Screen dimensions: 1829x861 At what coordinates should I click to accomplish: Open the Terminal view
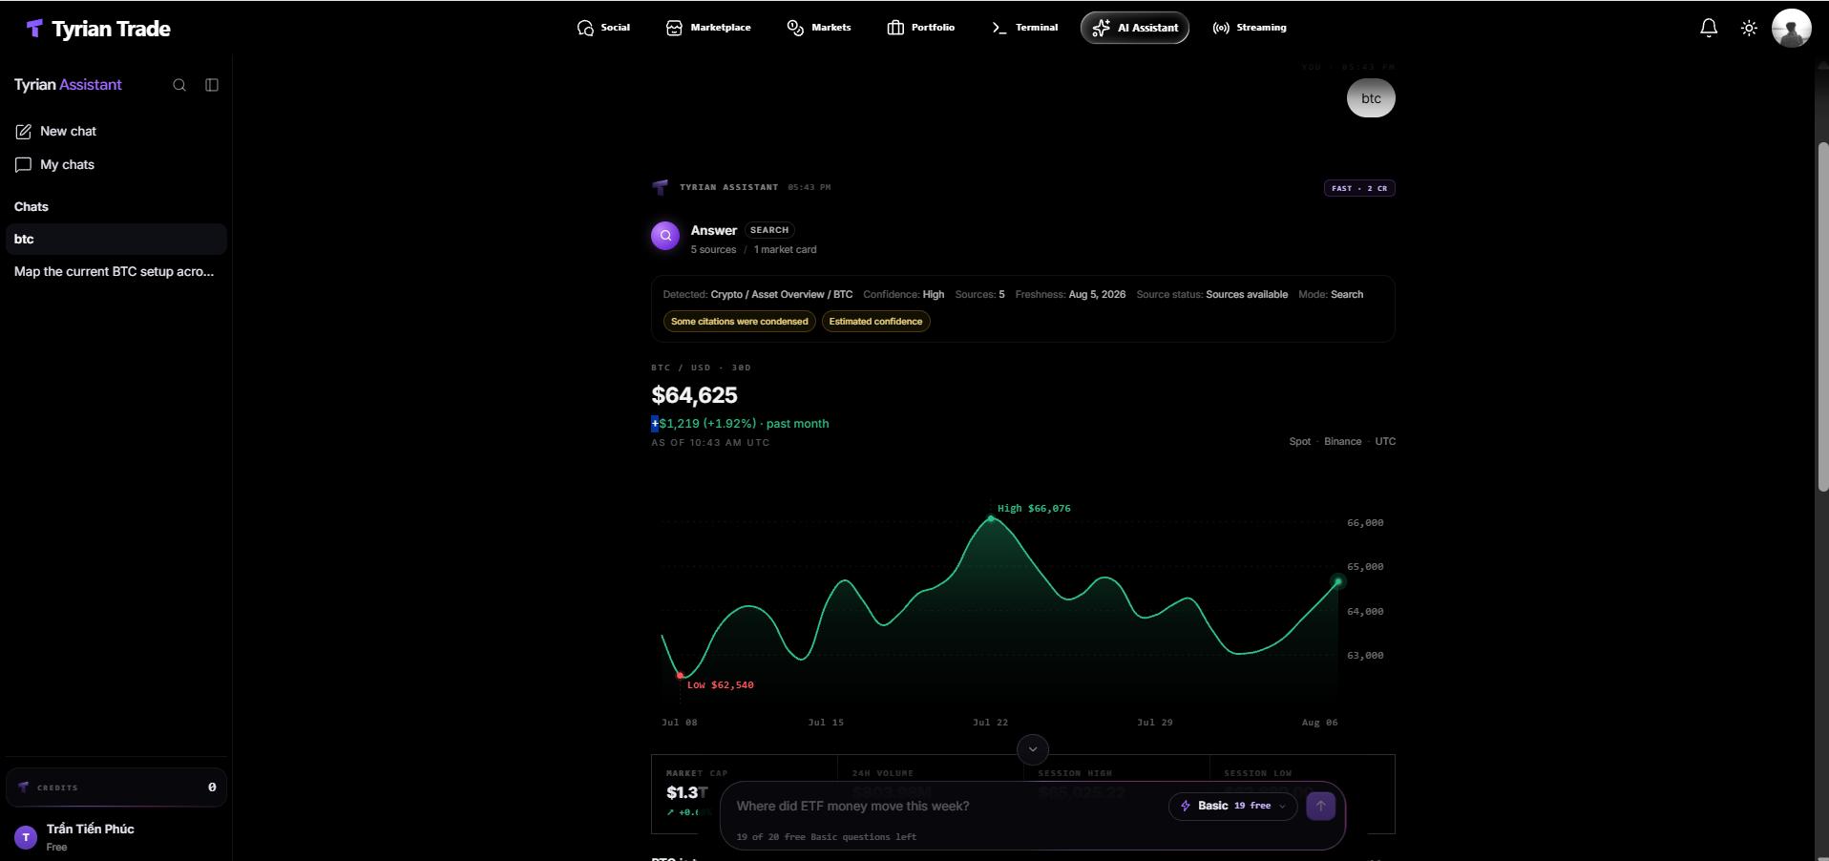click(x=1025, y=28)
